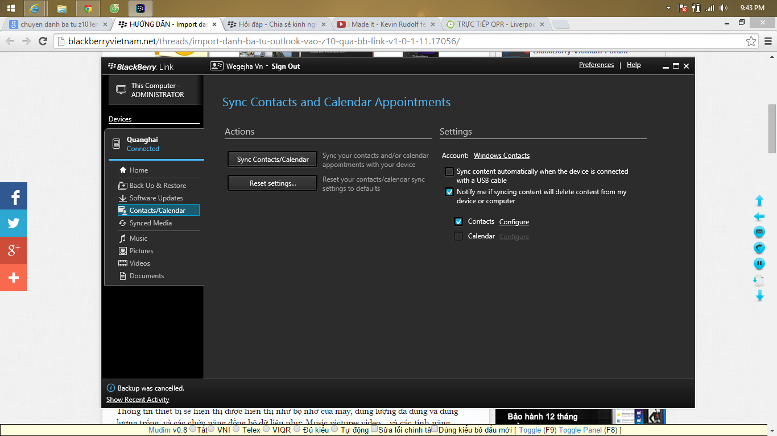Toggle Dùng kiểu bỏ dấu mới checkbox
Viewport: 777px width, 436px height.
click(435, 429)
